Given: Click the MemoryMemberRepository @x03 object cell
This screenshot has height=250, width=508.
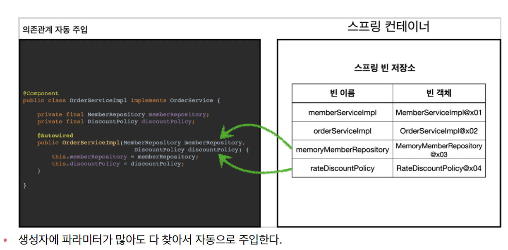Looking at the screenshot, I should 439,150.
